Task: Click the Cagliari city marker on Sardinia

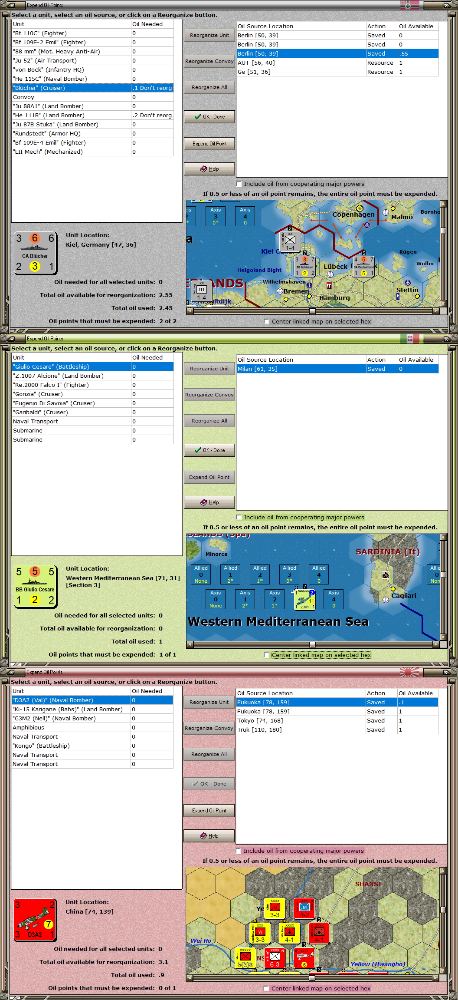Action: click(x=393, y=589)
